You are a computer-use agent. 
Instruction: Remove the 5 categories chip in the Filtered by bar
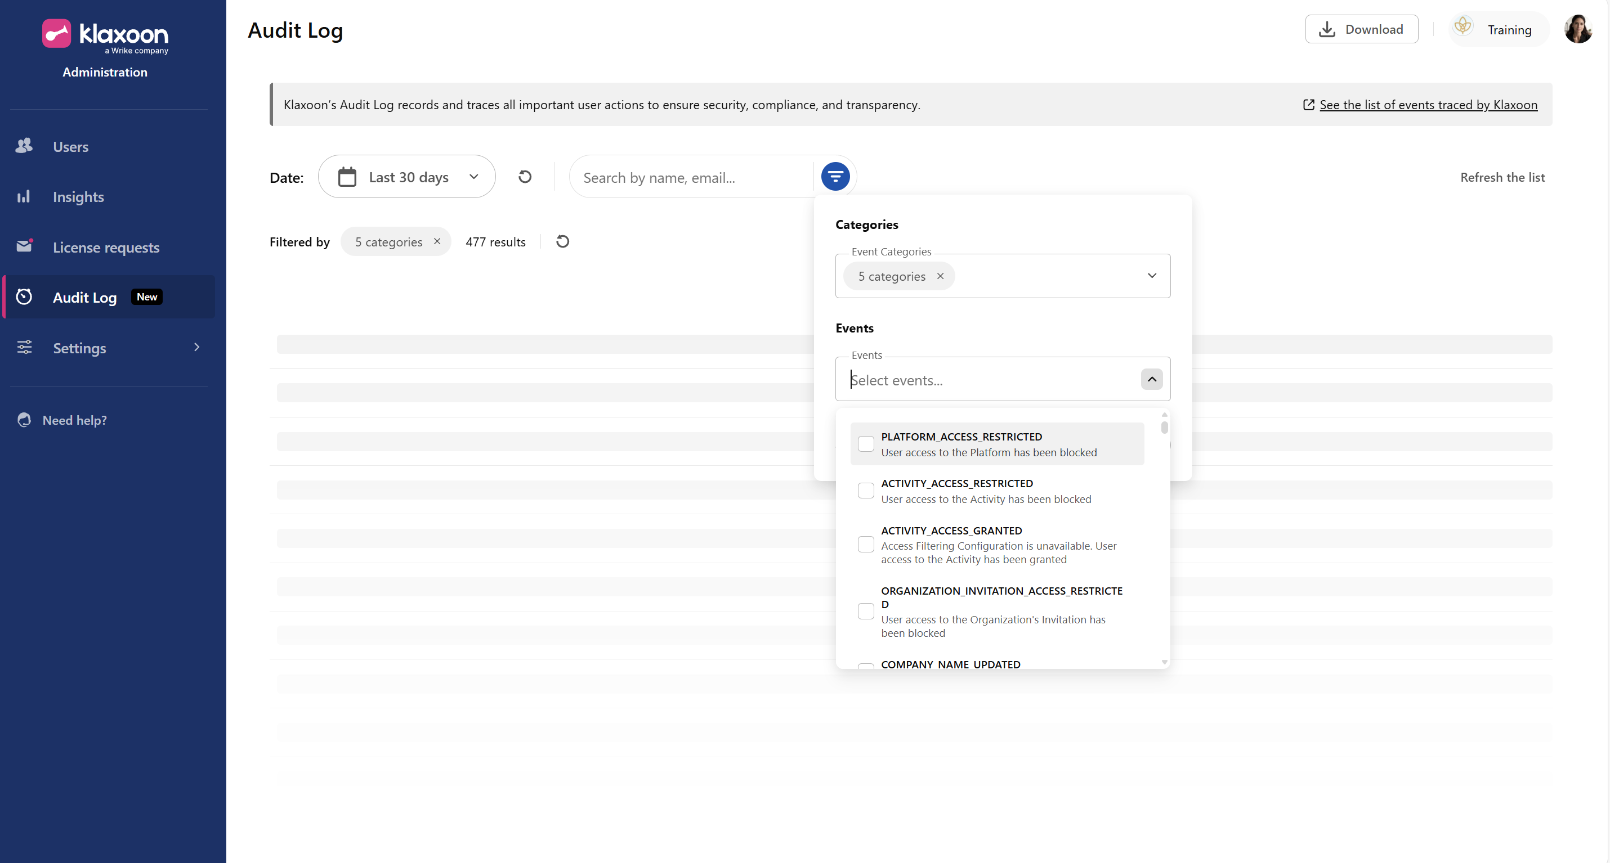pyautogui.click(x=437, y=242)
